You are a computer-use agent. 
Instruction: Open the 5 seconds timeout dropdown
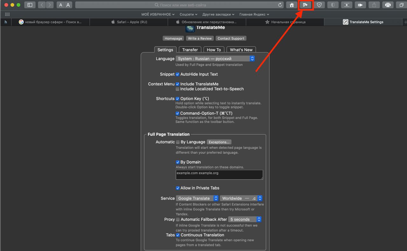coord(245,220)
